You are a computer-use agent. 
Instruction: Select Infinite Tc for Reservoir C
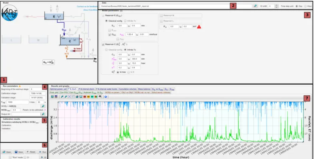pos(125,50)
